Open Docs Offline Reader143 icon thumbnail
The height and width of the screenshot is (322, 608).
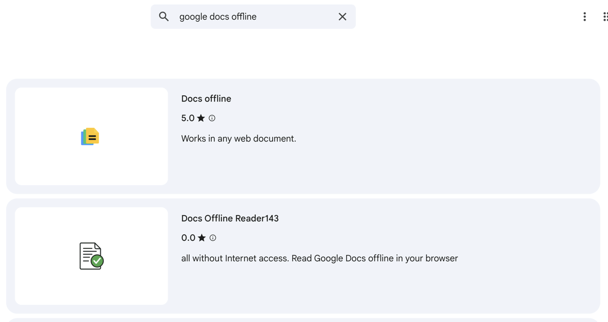click(91, 256)
